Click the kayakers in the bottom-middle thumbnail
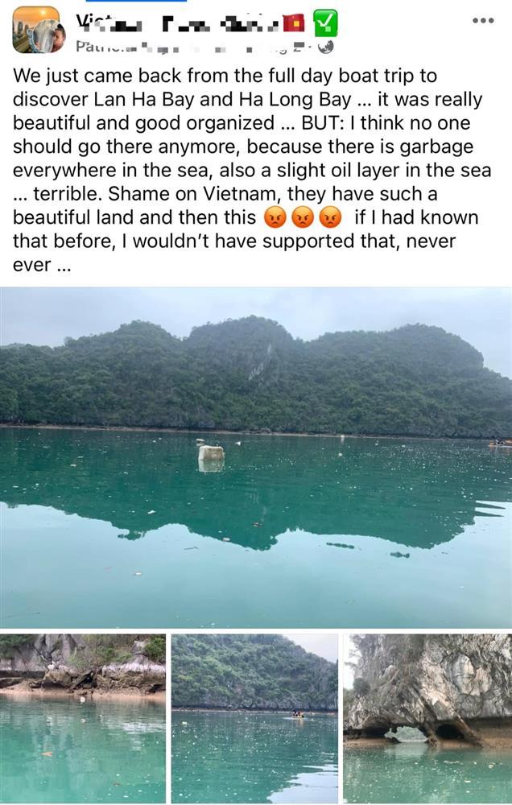This screenshot has width=512, height=805. (x=297, y=714)
